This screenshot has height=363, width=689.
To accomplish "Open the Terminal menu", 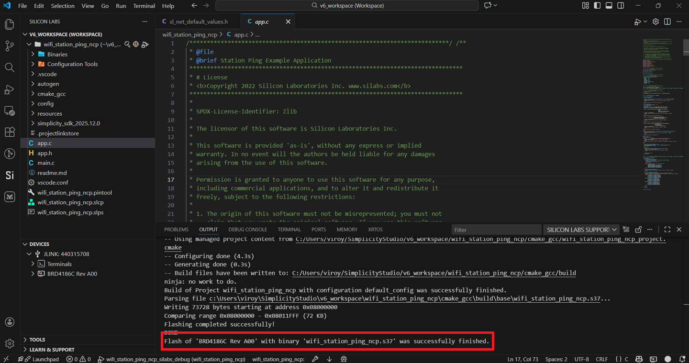I will click(144, 6).
